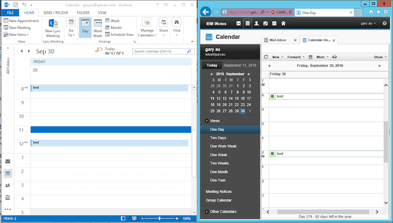Close the Mail-Inbox tab
Viewport: 393px width, 223px height.
pos(295,40)
